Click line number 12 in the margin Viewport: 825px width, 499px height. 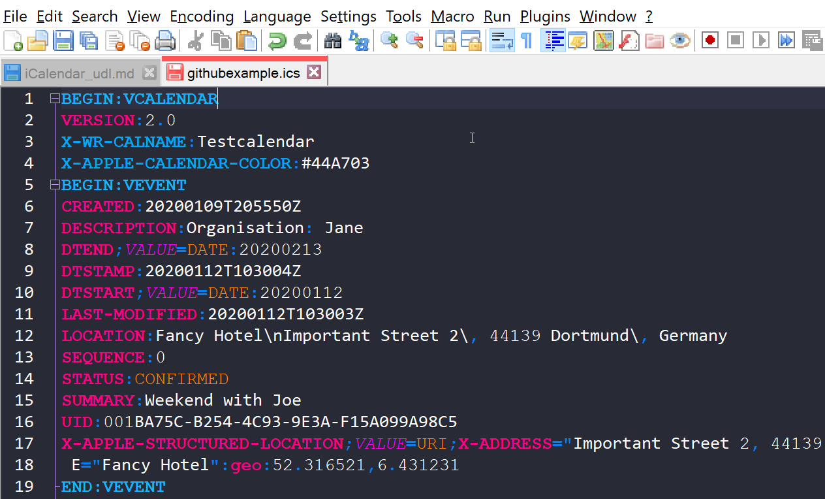[23, 336]
